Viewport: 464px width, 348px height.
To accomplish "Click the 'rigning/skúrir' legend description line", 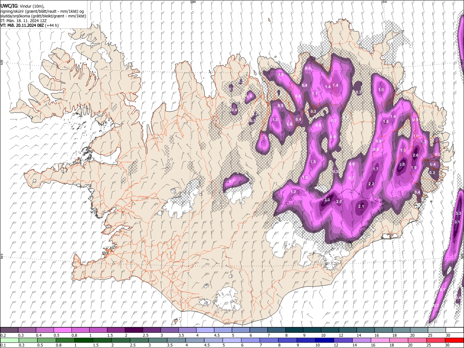I will pyautogui.click(x=42, y=11).
